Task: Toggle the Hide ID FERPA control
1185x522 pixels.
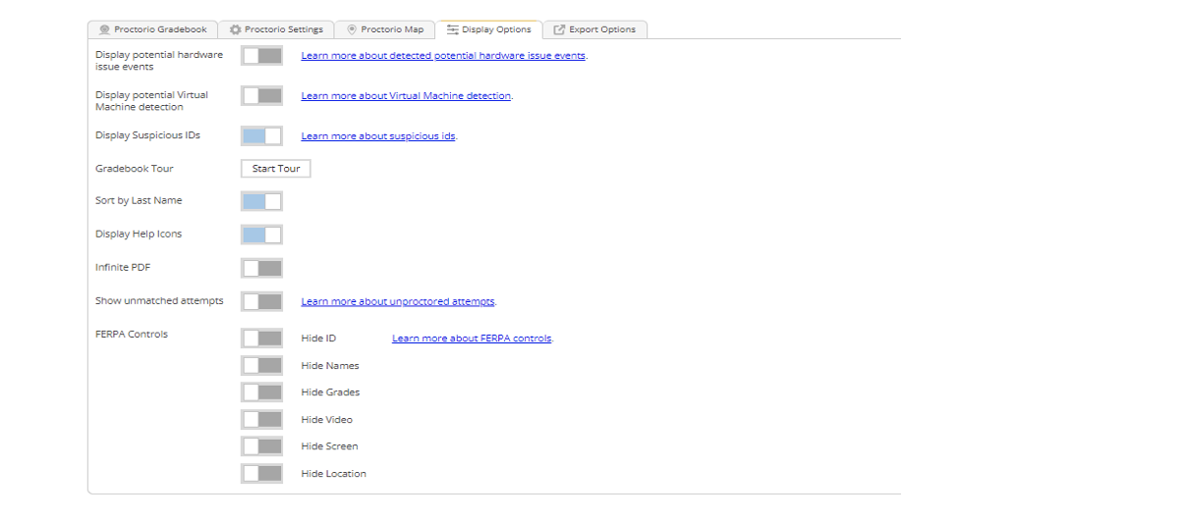Action: click(x=261, y=339)
